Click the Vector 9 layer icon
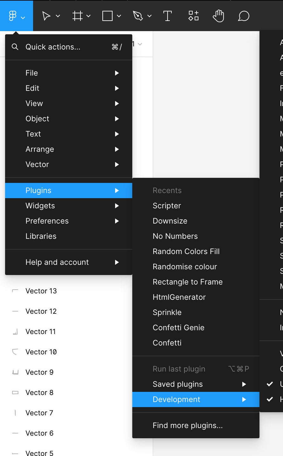The width and height of the screenshot is (283, 456). point(15,372)
